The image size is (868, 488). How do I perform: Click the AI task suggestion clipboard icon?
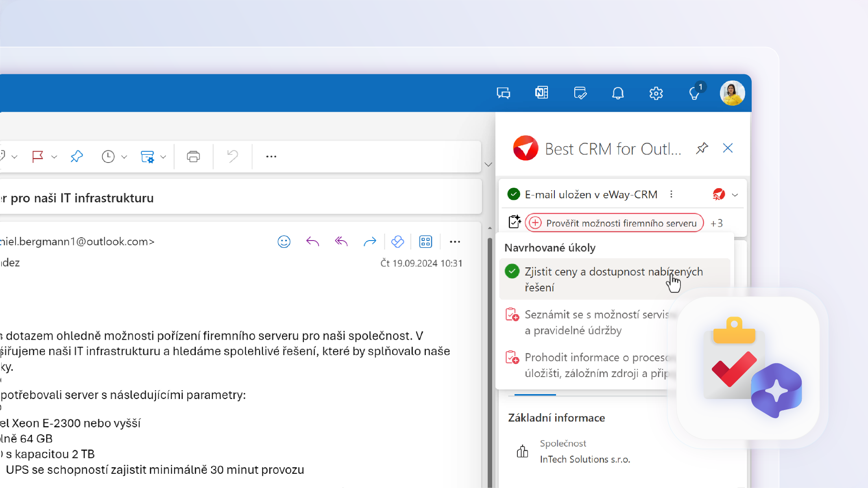pyautogui.click(x=515, y=222)
